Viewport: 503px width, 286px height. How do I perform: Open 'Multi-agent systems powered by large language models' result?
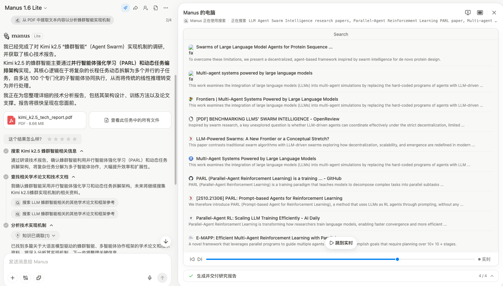tap(254, 73)
